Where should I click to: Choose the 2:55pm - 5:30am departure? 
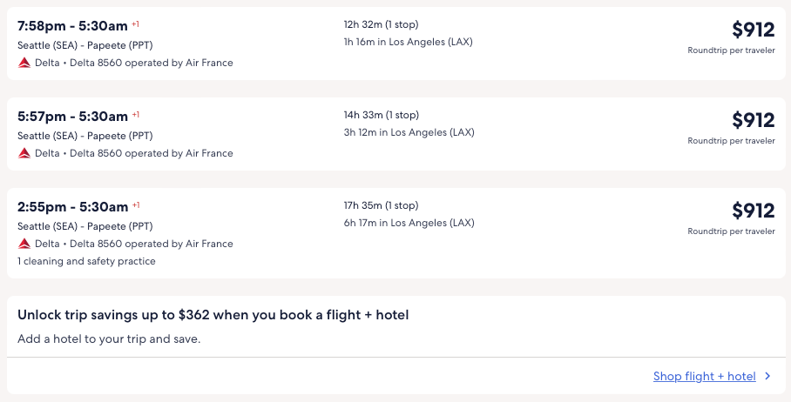[73, 206]
